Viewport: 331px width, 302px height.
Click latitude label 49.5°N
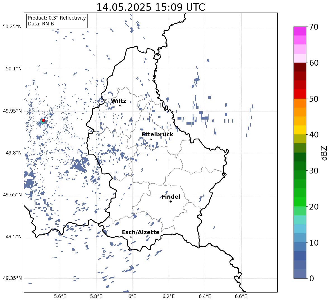click(14, 237)
